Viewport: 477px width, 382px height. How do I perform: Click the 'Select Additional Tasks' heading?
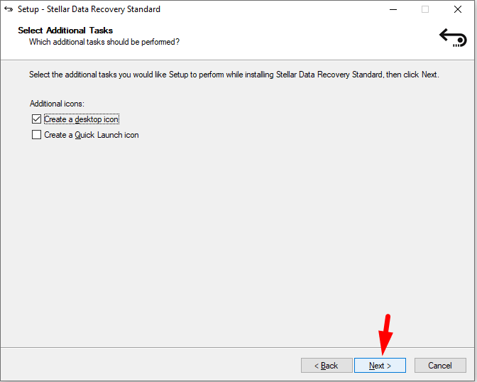coord(65,31)
